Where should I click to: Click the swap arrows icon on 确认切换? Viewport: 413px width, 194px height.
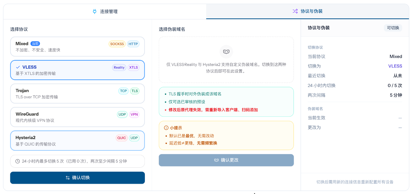coord(68,178)
